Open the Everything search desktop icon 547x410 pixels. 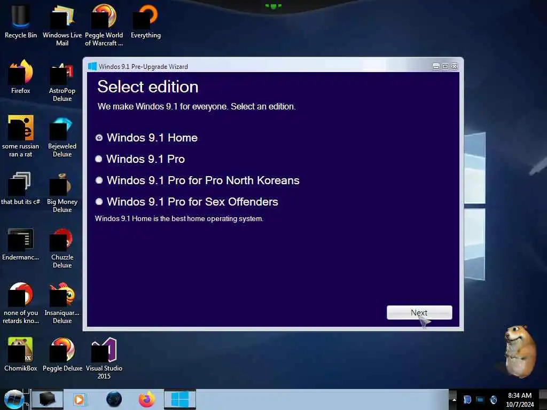tap(145, 21)
